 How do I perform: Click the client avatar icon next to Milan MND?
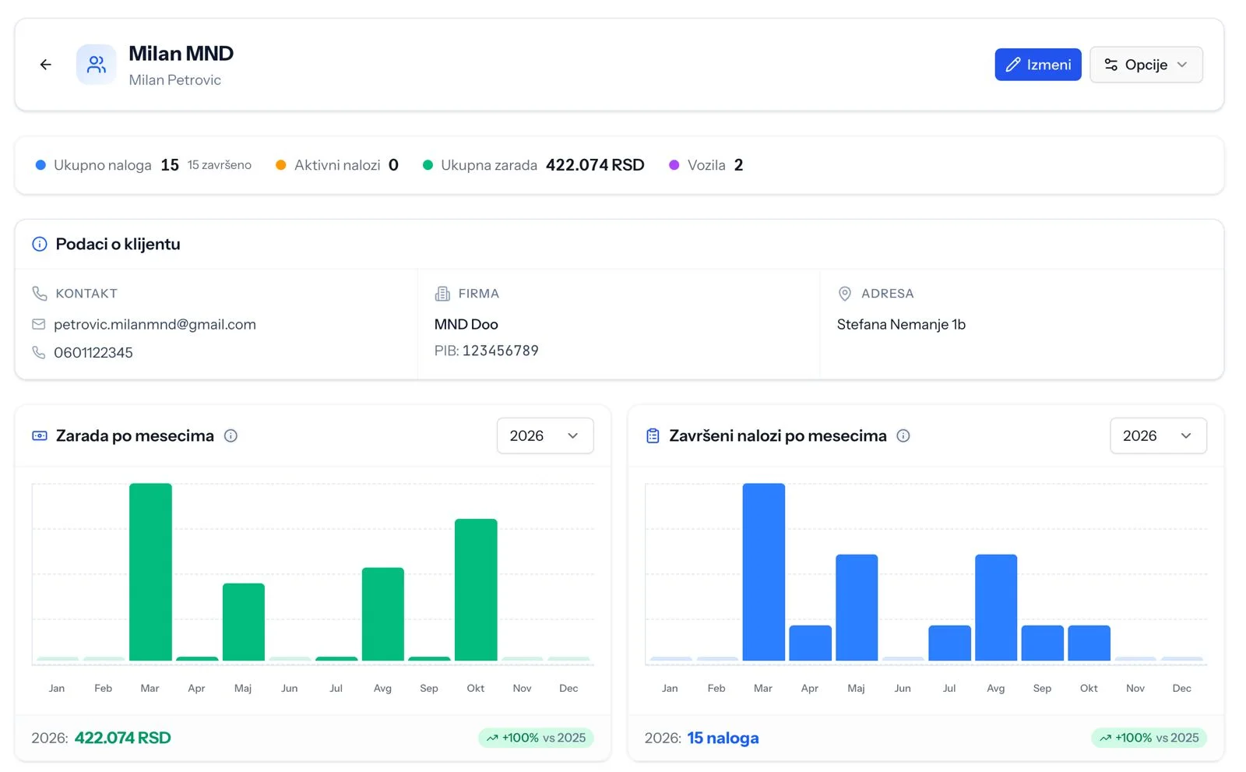click(x=97, y=64)
